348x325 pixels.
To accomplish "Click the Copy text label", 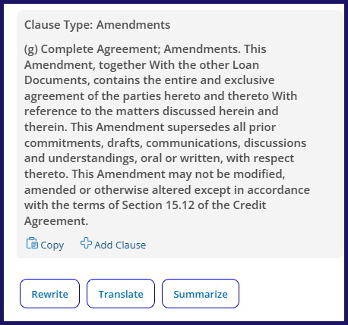I will point(52,245).
